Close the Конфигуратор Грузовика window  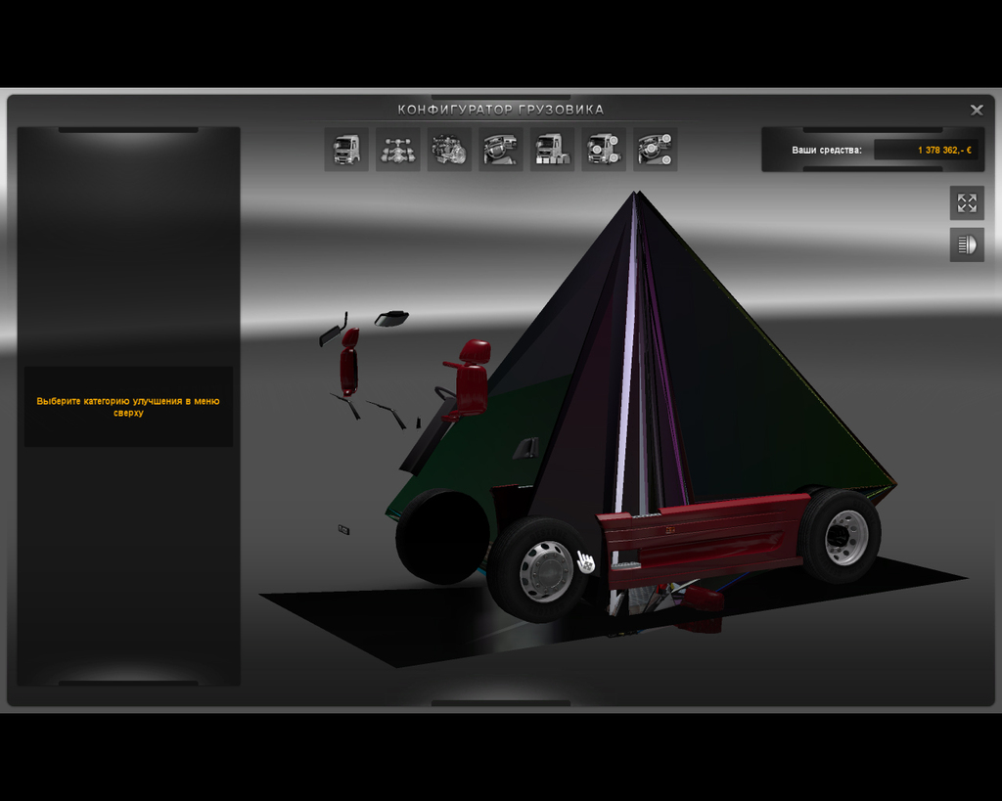click(976, 110)
